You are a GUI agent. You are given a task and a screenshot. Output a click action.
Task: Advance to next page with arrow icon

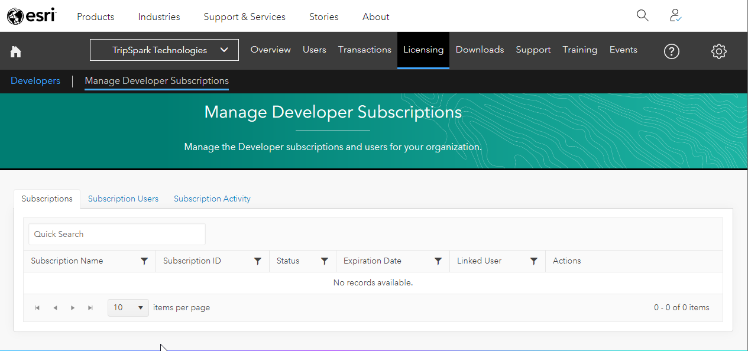pos(73,307)
